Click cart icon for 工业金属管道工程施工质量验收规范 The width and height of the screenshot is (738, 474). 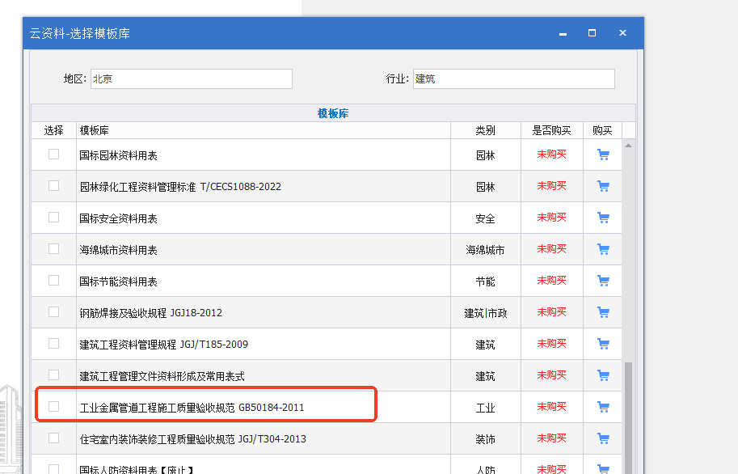[603, 407]
